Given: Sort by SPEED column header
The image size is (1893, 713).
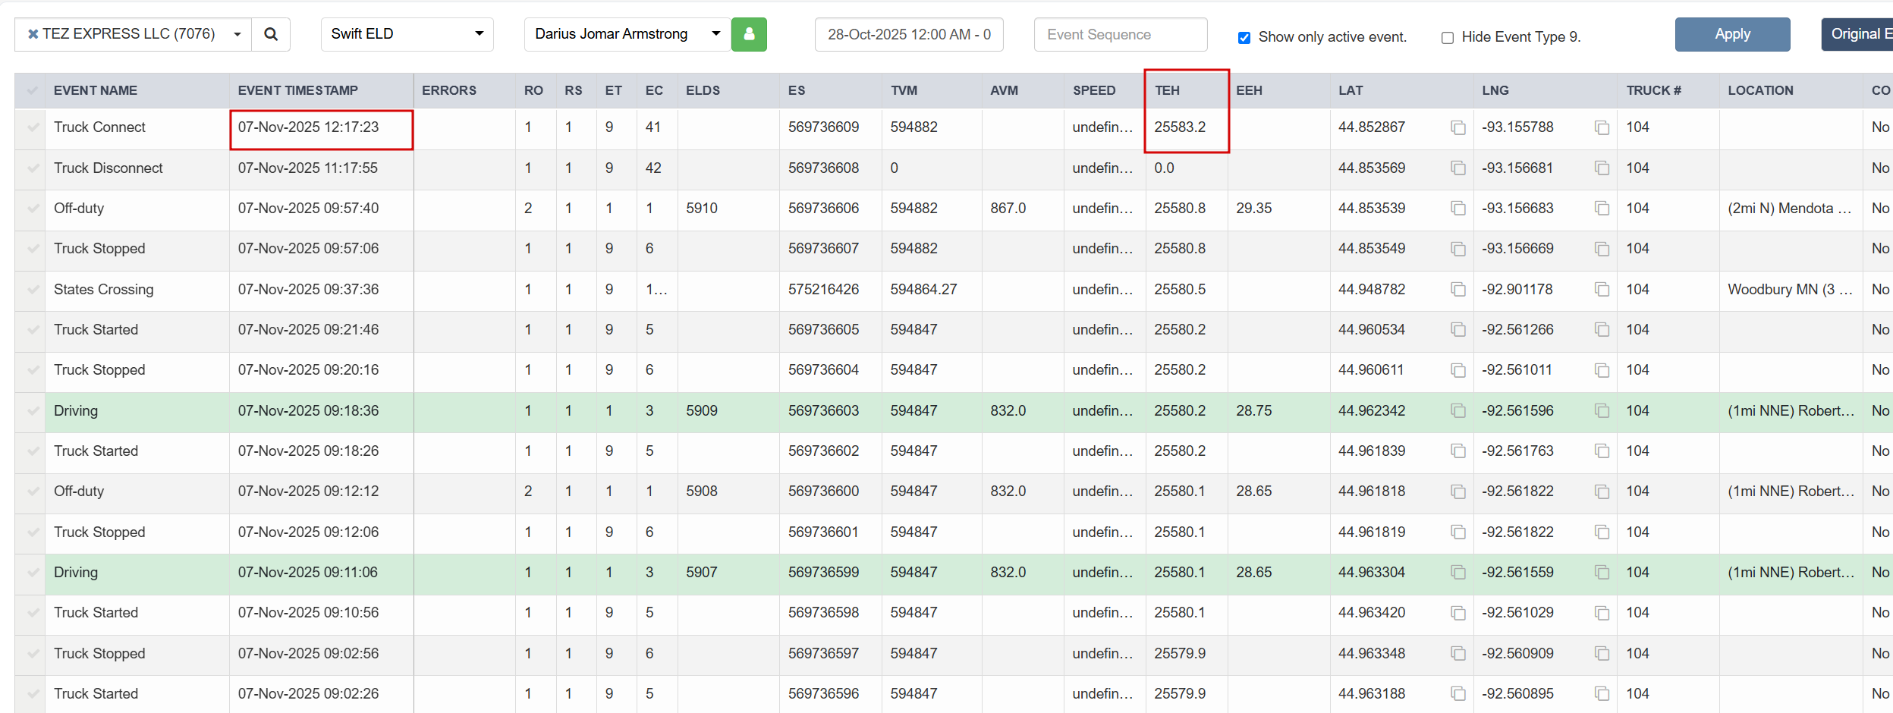Looking at the screenshot, I should pos(1094,90).
